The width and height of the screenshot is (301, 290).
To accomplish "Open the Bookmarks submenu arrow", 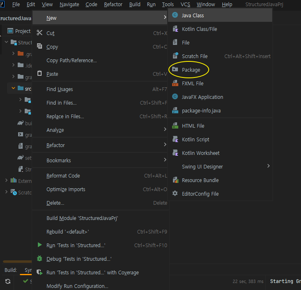I will click(x=165, y=160).
